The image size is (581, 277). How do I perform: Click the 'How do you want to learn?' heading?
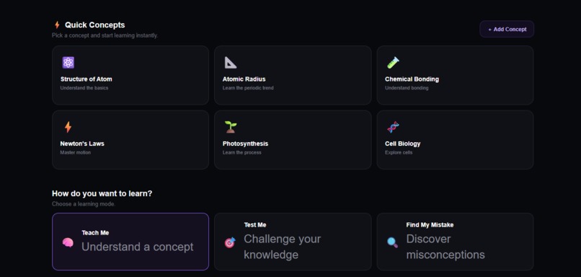(x=102, y=193)
